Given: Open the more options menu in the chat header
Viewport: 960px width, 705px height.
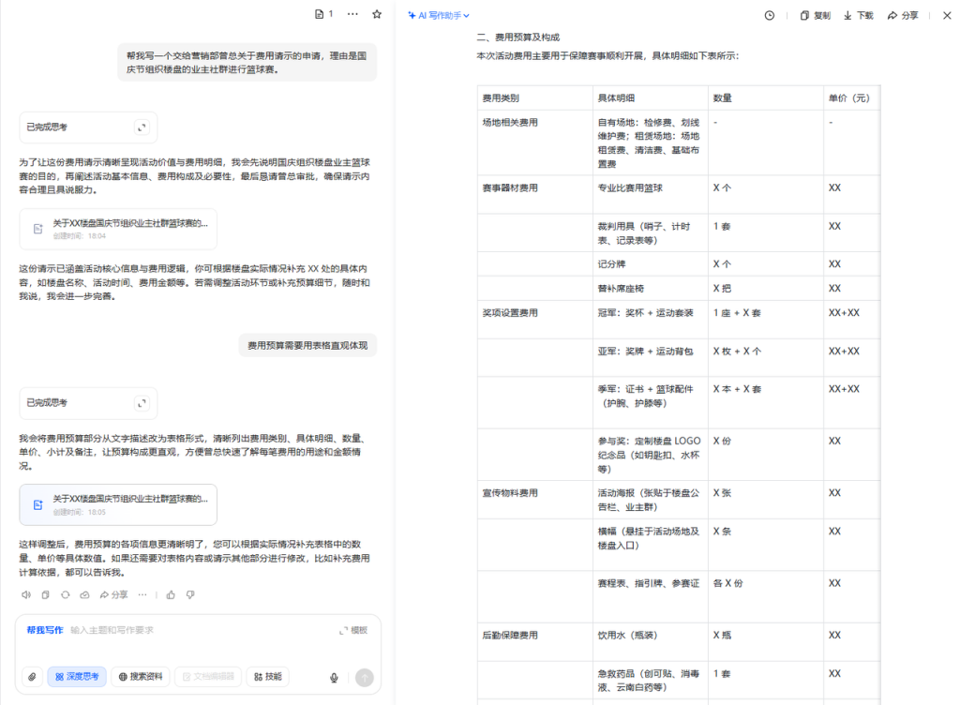Looking at the screenshot, I should tap(352, 15).
